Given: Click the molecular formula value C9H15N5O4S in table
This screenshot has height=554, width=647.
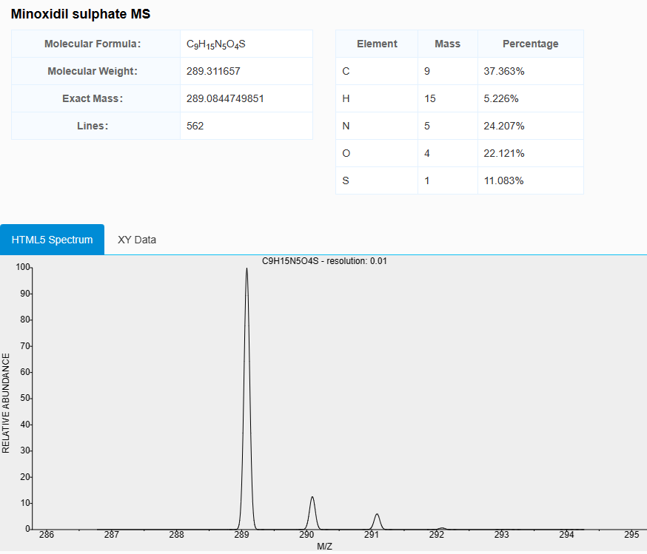Looking at the screenshot, I should 216,44.
